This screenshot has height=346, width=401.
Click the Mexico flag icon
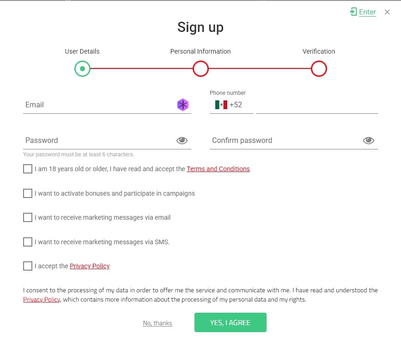pyautogui.click(x=221, y=105)
